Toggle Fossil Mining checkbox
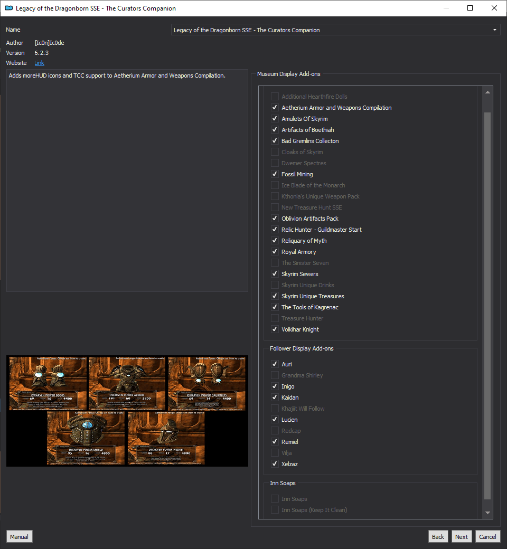Image resolution: width=507 pixels, height=549 pixels. point(275,174)
